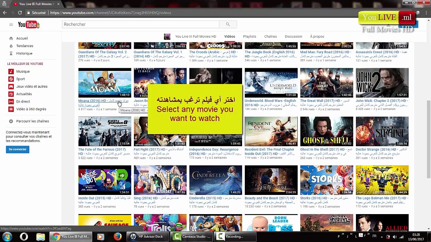Open the Fast & Furious 8 thumbnail
This screenshot has width=431, height=242.
105,131
